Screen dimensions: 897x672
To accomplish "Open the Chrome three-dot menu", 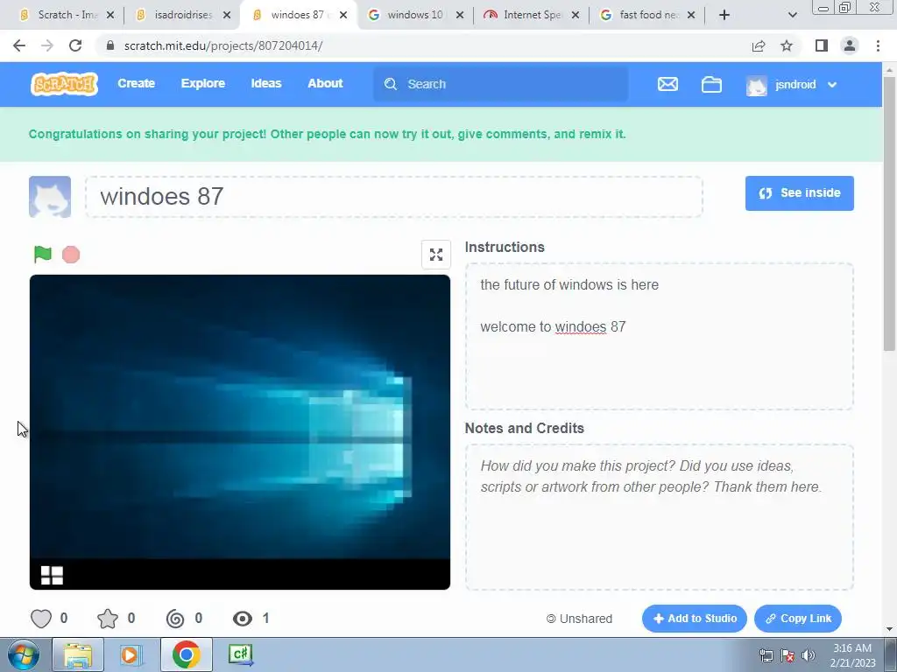I will click(878, 45).
